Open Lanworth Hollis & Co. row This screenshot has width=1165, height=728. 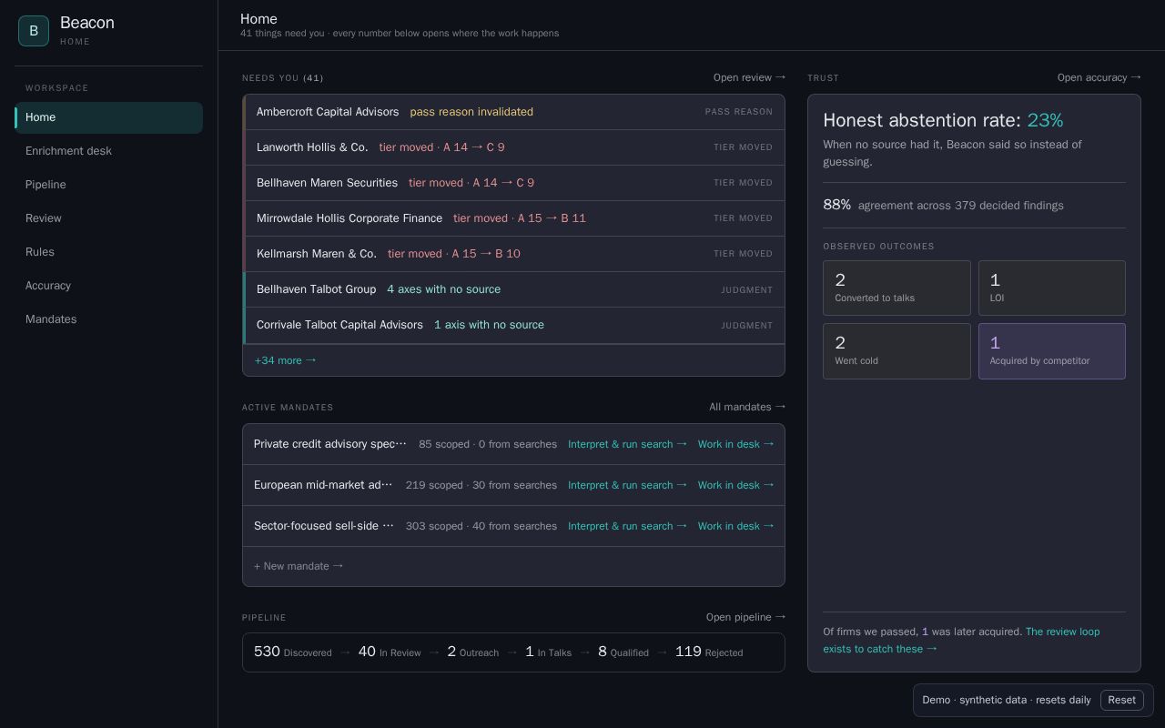514,147
